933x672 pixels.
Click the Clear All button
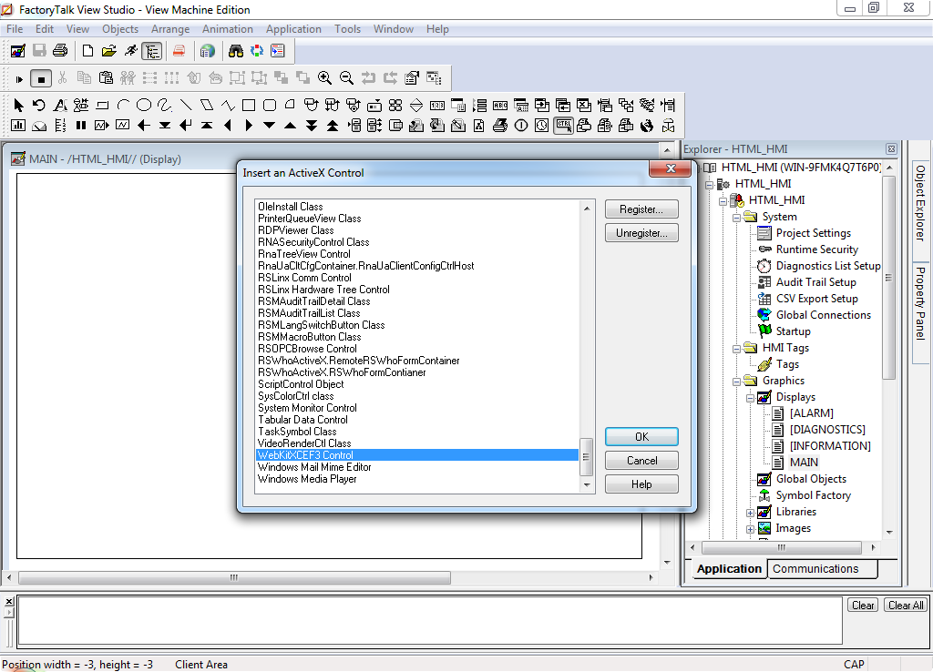pos(906,606)
